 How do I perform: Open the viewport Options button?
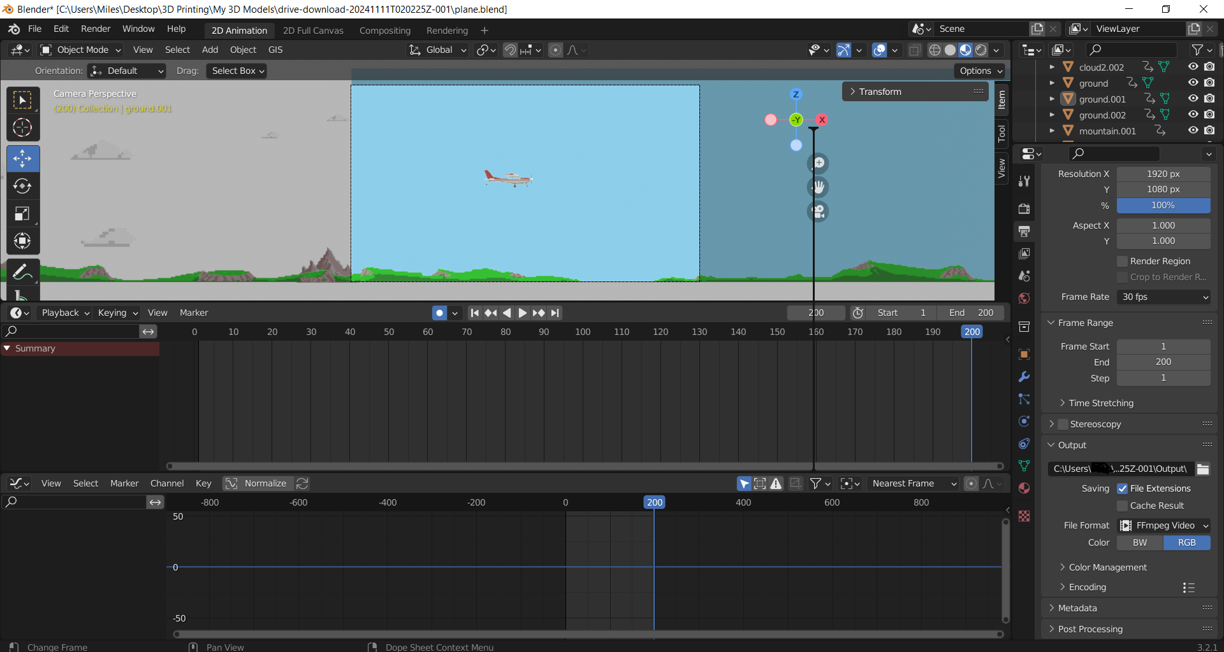(980, 71)
